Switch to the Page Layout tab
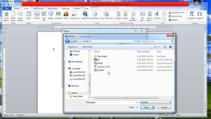This screenshot has height=119, width=211. click(x=38, y=8)
